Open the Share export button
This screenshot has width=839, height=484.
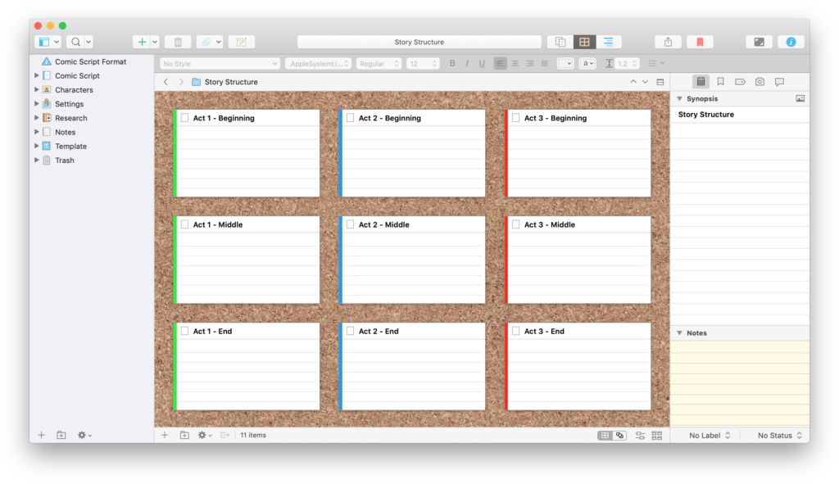click(668, 42)
